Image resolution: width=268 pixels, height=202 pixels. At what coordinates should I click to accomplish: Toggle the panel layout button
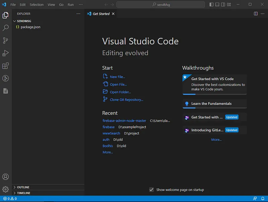(x=217, y=5)
